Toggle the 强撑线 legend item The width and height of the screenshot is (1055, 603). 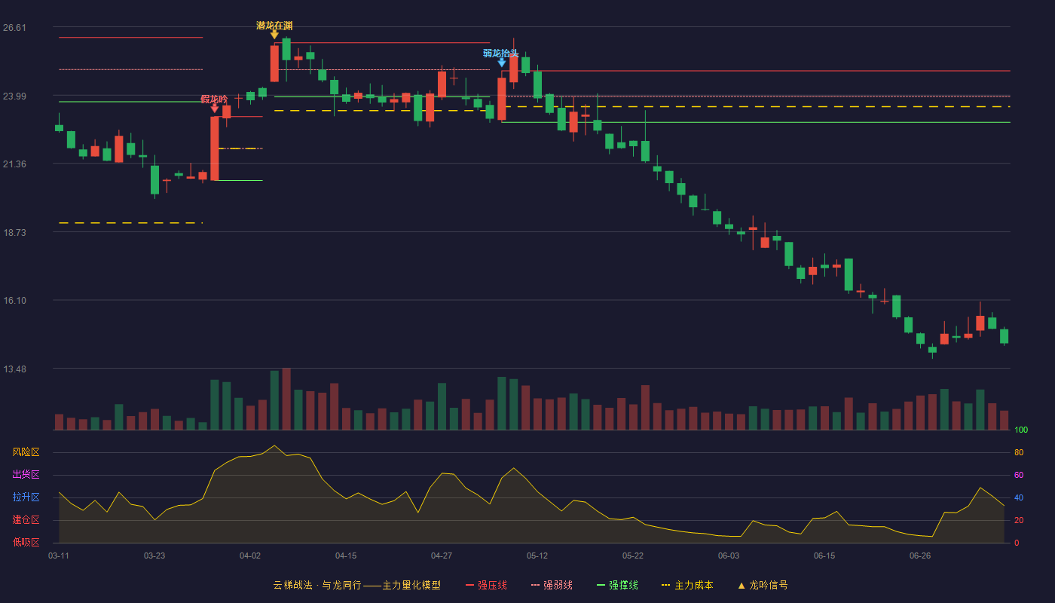tap(617, 585)
